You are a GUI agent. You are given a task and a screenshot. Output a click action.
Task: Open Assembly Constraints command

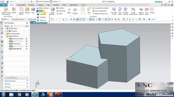[100, 8]
